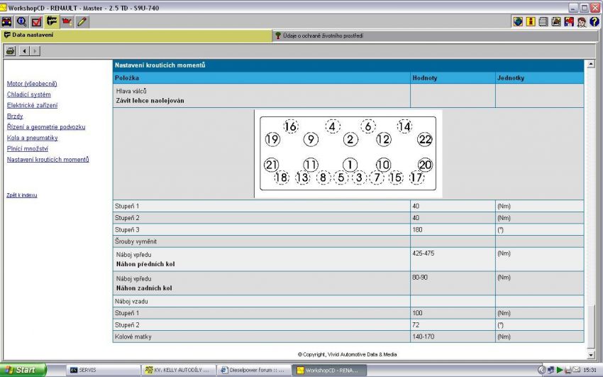Screen dimensions: 603x377
Task: Open Motor (všeobecně) link
Action: pyautogui.click(x=32, y=84)
